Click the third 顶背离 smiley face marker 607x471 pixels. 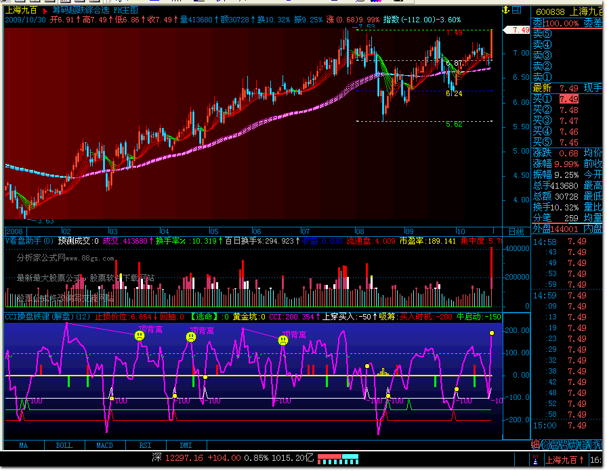tap(282, 340)
